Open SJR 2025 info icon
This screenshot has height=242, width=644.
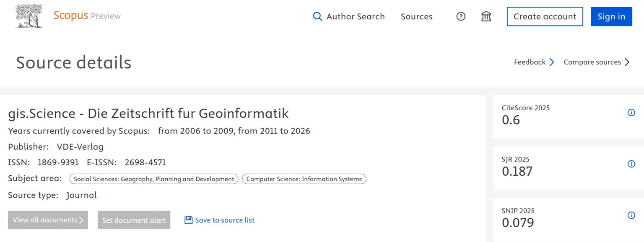(x=631, y=164)
